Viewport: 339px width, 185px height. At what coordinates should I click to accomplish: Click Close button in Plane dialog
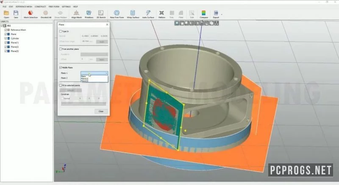coord(101,111)
